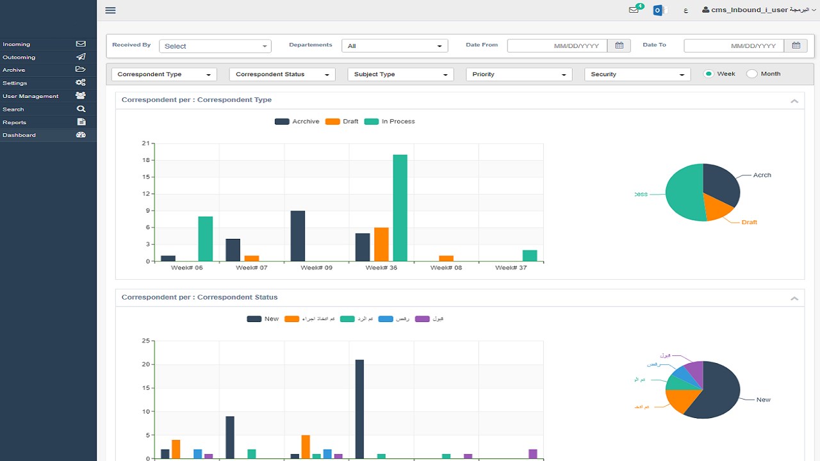Open the Date From calendar icon
820x461 pixels.
pyautogui.click(x=619, y=45)
